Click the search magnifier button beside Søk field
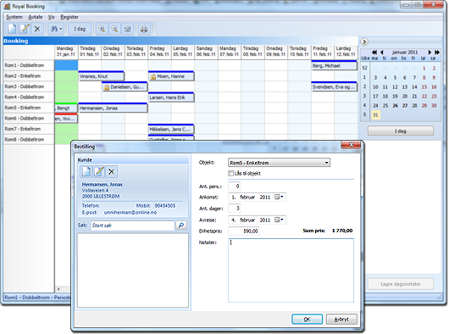This screenshot has height=334, width=449. (x=181, y=225)
